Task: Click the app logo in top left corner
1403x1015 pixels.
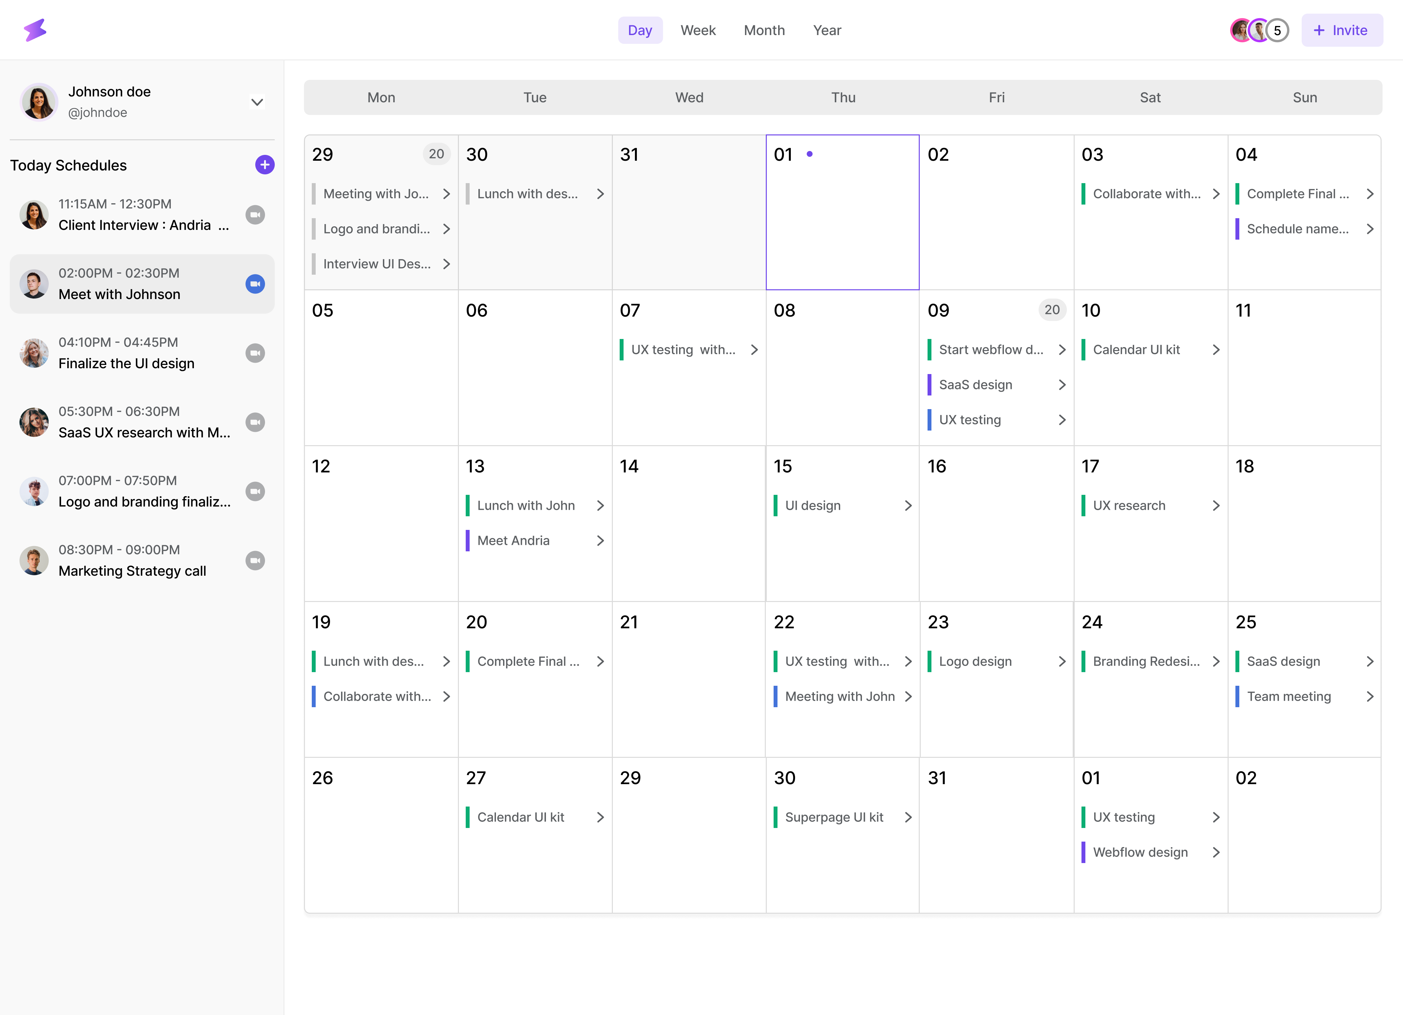Action: pyautogui.click(x=35, y=30)
